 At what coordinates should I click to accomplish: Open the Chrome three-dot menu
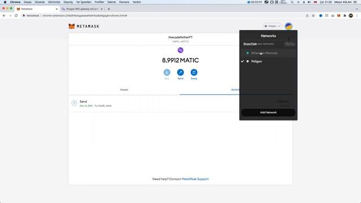[357, 16]
